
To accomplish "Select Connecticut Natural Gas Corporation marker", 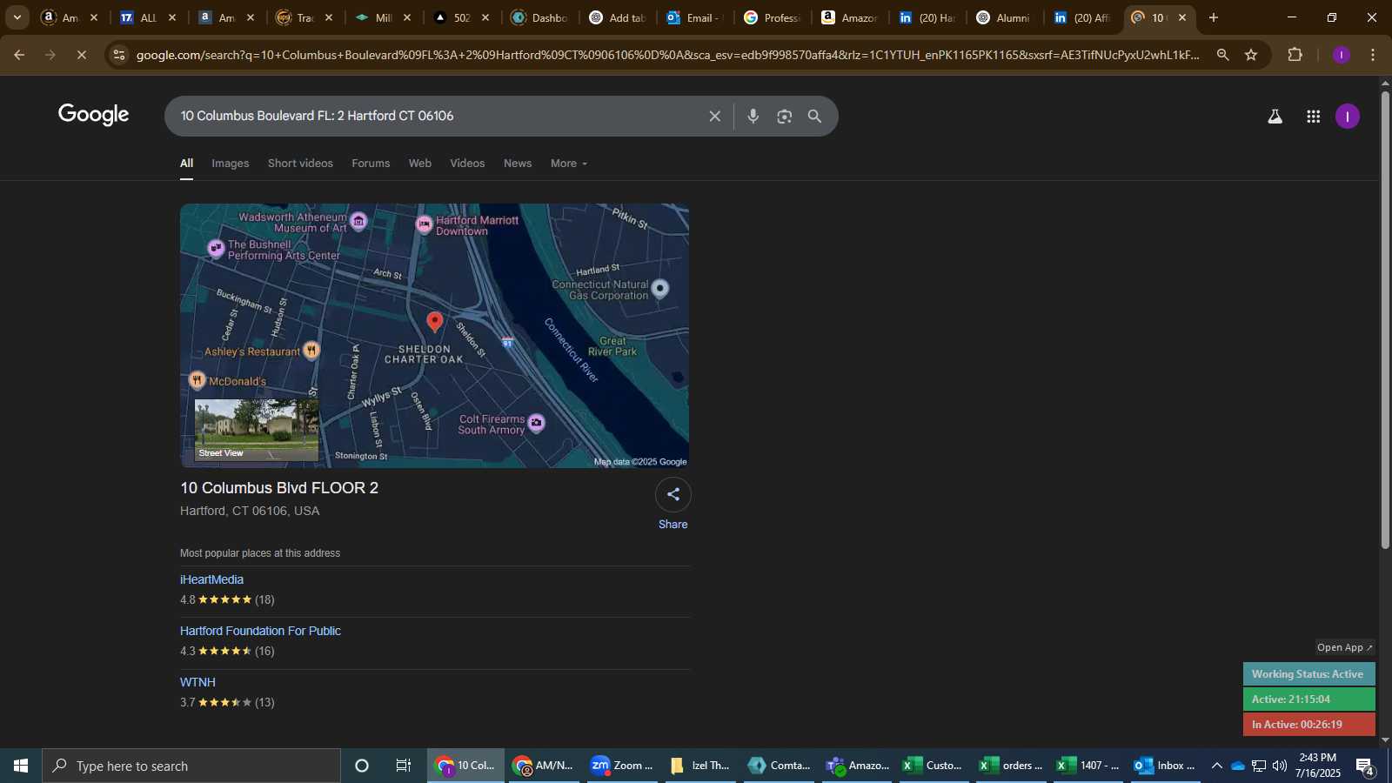I will [660, 288].
